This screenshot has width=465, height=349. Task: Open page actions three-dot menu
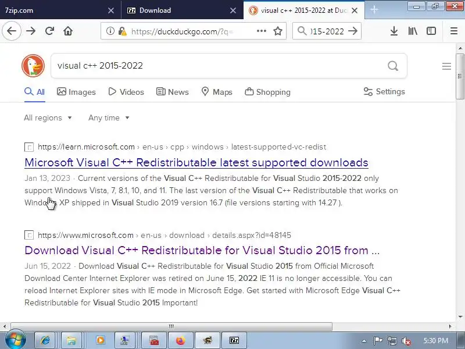point(261,31)
